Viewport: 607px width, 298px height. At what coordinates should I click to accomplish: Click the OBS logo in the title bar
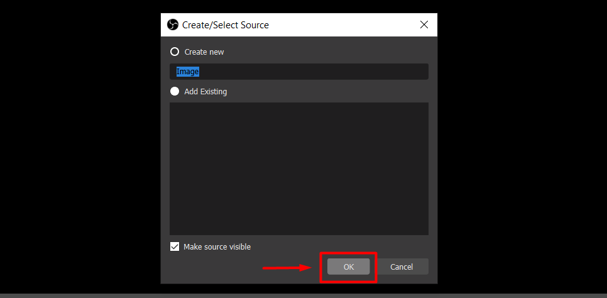coord(173,25)
